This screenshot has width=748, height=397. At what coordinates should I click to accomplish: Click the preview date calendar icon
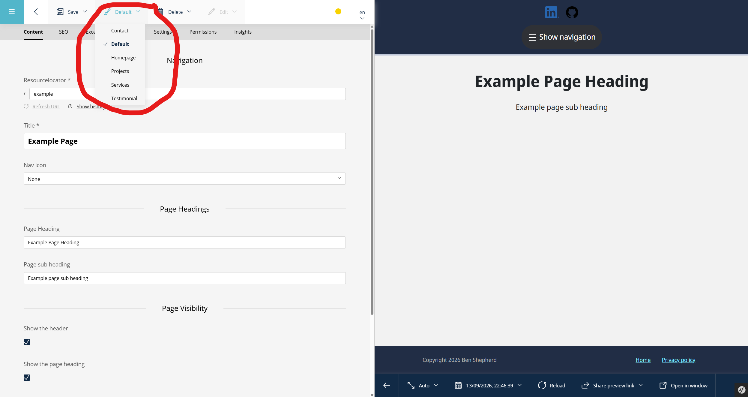[458, 386]
